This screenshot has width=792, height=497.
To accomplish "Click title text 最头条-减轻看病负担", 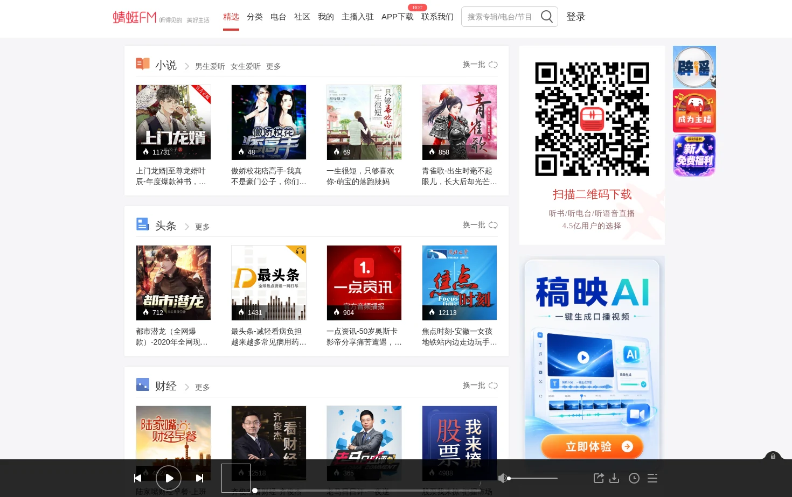I will coord(269,337).
